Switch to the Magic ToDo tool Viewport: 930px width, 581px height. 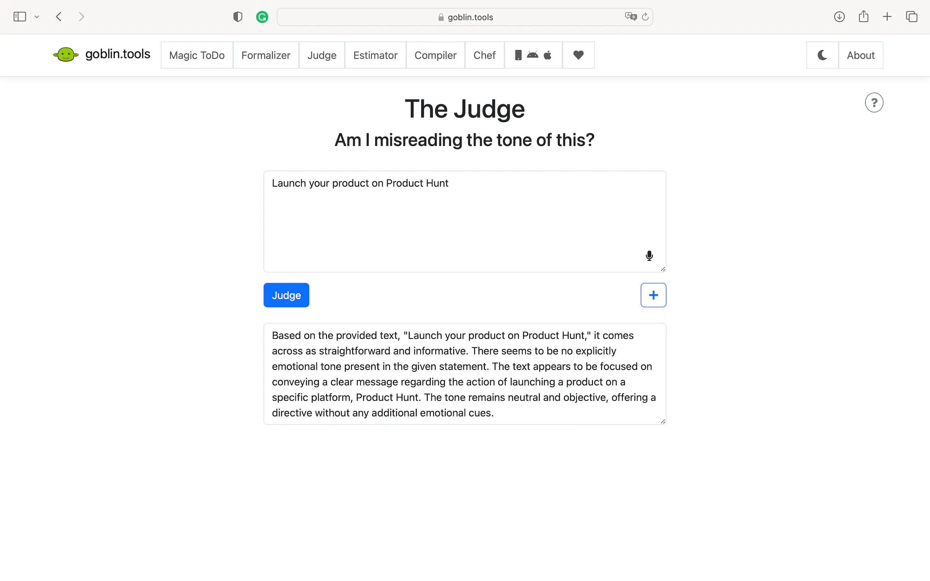(197, 55)
